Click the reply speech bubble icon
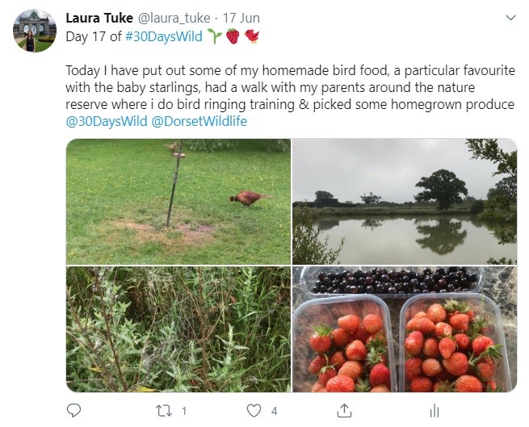The width and height of the screenshot is (529, 427). pos(74,410)
